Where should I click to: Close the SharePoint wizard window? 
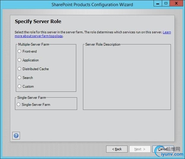tap(176, 4)
